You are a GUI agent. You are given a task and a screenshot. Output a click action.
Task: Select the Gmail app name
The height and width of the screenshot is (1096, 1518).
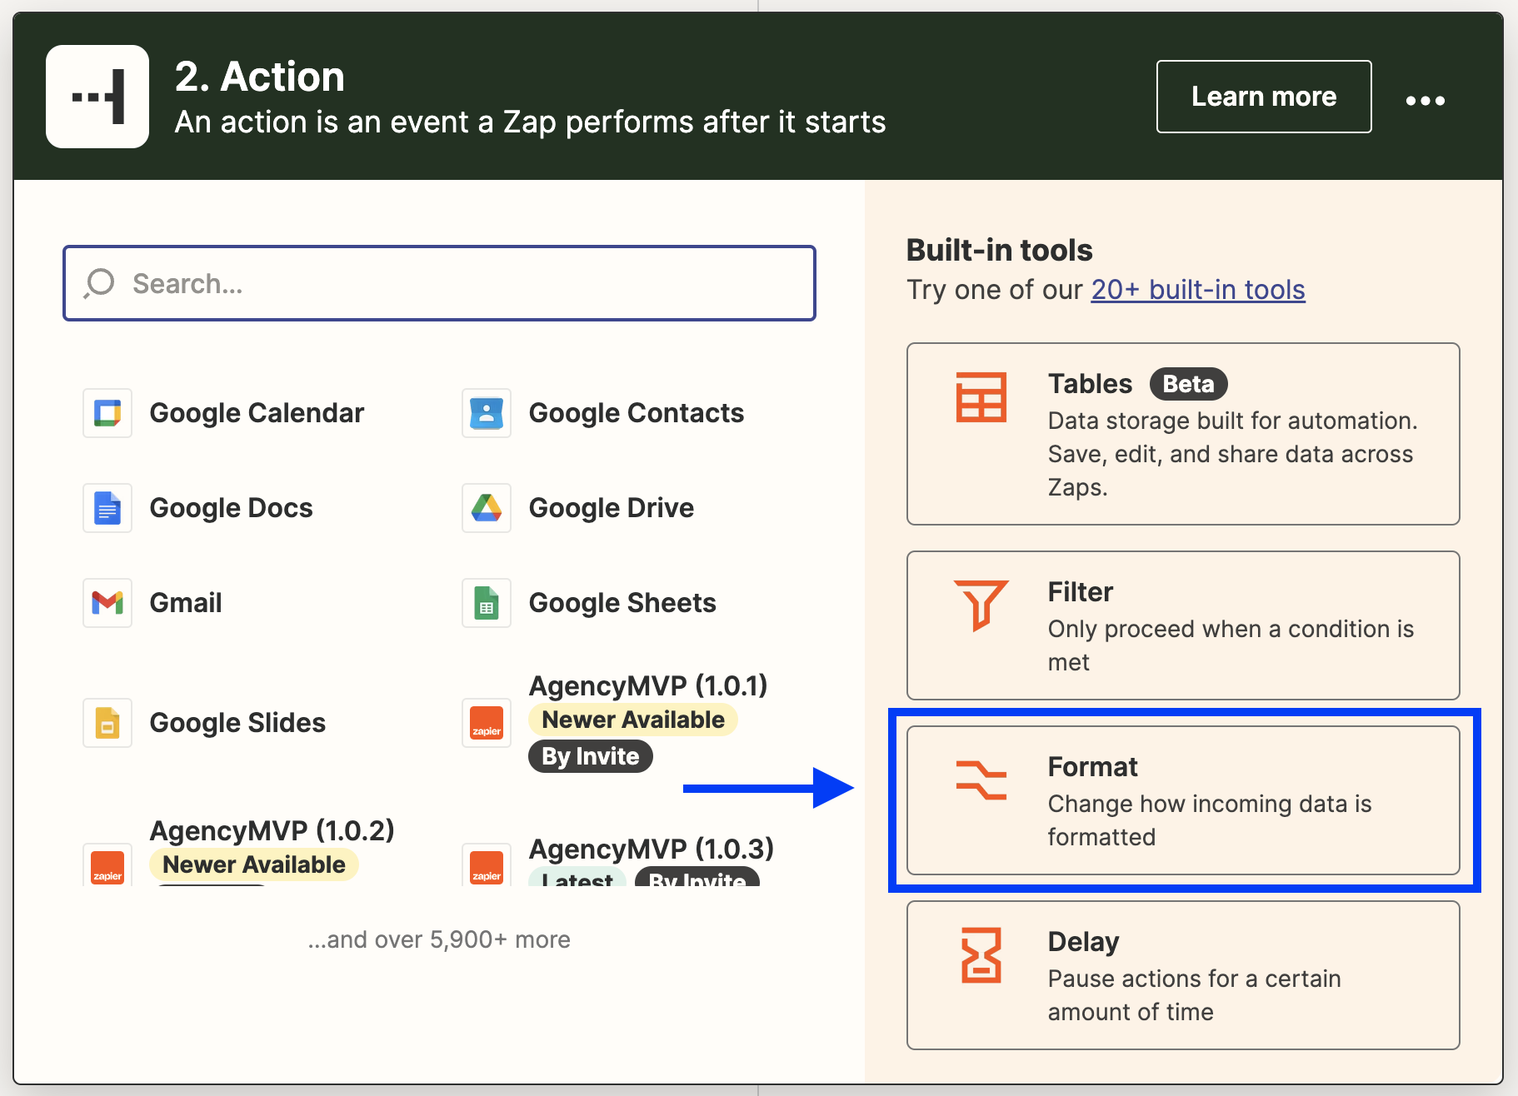(x=186, y=603)
